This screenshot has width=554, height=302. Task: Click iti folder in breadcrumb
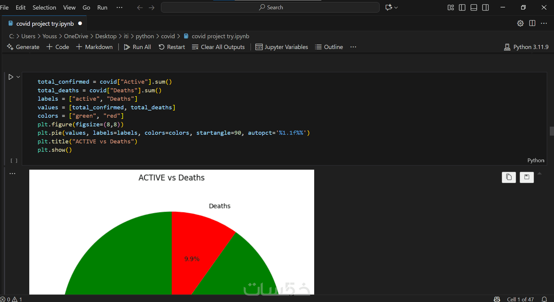click(126, 36)
